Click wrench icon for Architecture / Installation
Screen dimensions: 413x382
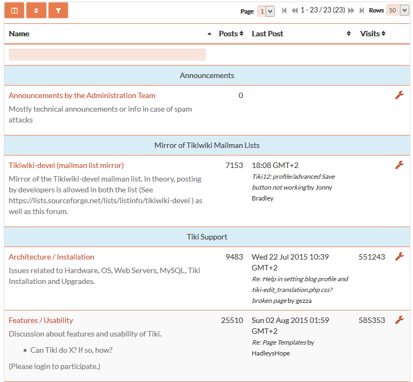point(399,256)
